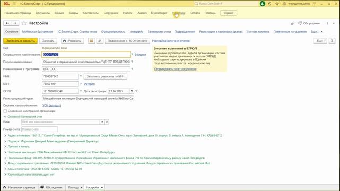Open the Контрагенты menu

(91, 13)
